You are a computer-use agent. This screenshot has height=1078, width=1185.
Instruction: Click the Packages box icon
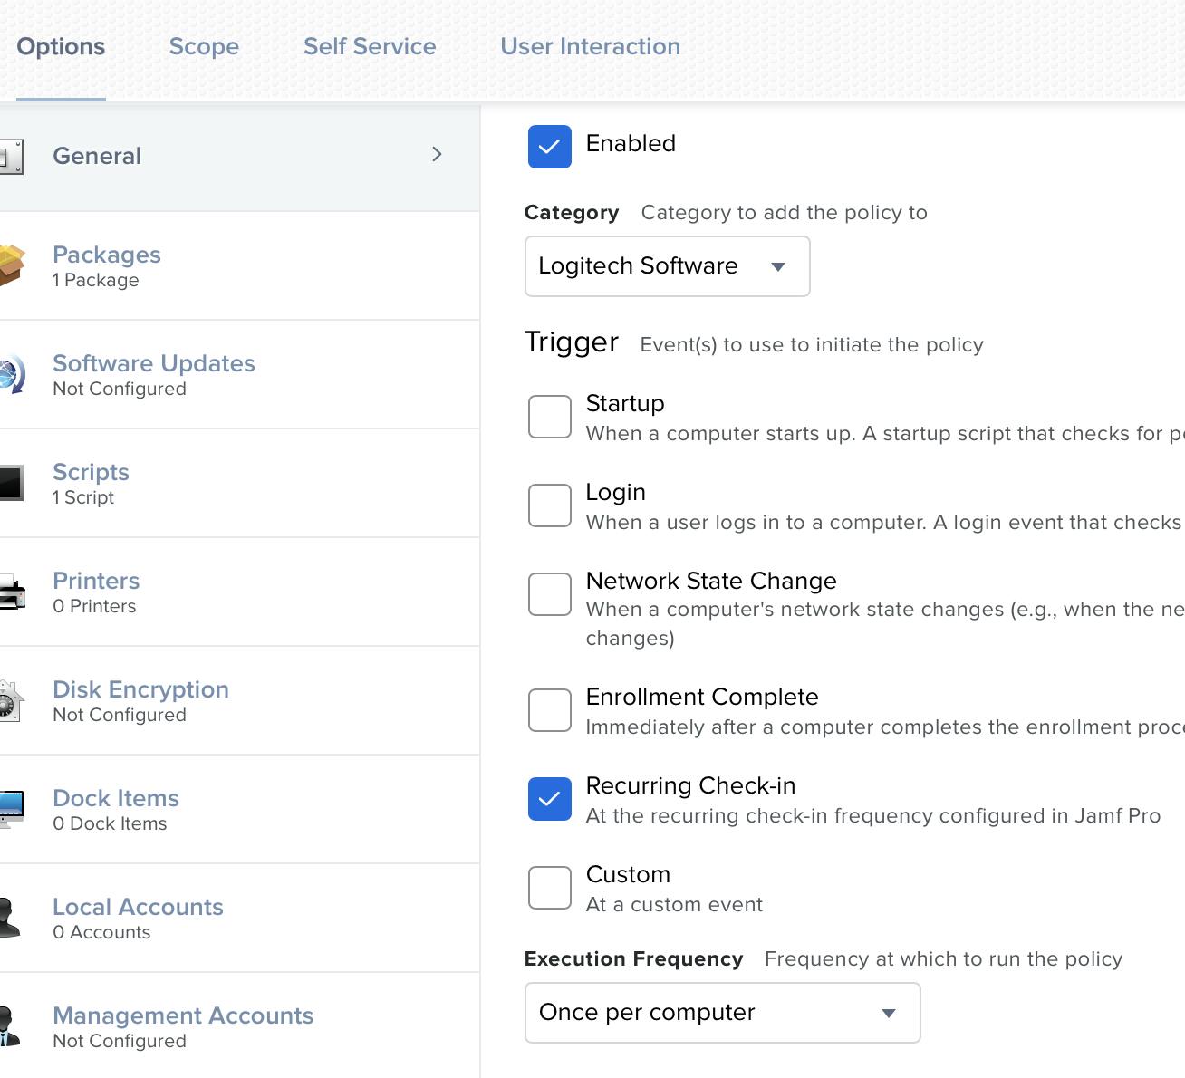(11, 265)
